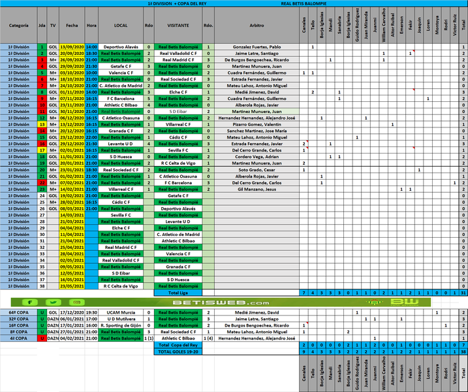The height and width of the screenshot is (392, 468).
Task: Select the '1 (4)' result cell
Action: pos(208,338)
